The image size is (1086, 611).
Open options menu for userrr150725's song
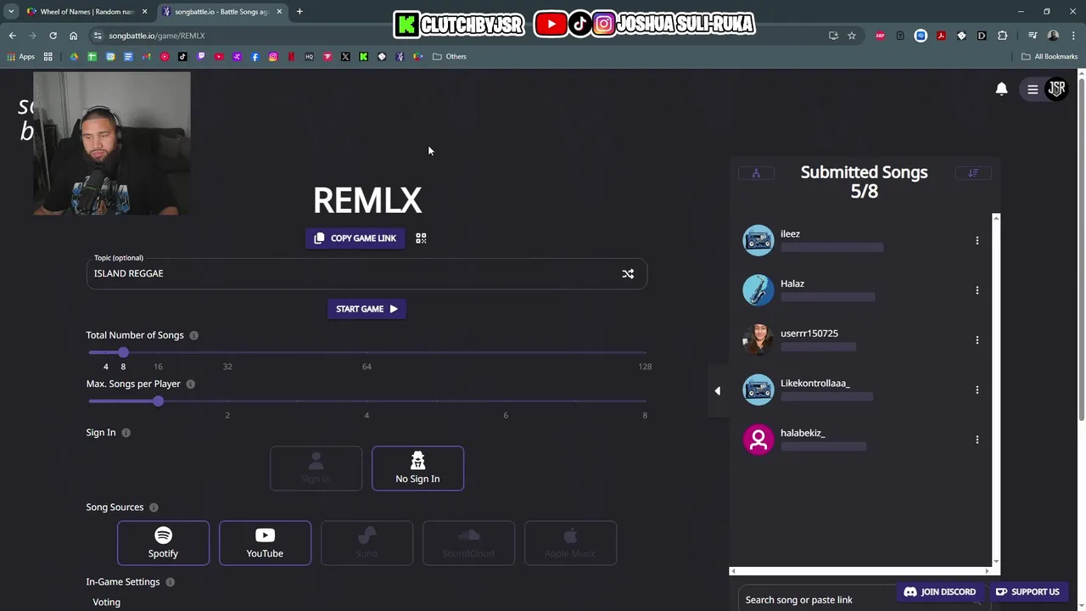click(x=977, y=340)
